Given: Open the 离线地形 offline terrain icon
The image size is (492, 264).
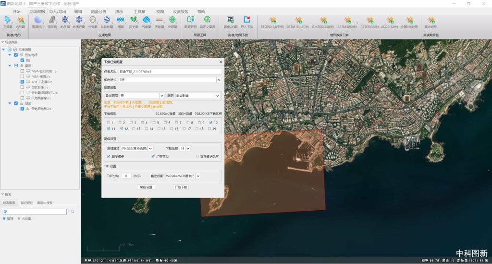Looking at the screenshot, I should click(x=430, y=20).
